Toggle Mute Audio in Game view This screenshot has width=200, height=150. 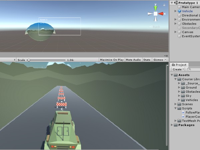pos(133,60)
